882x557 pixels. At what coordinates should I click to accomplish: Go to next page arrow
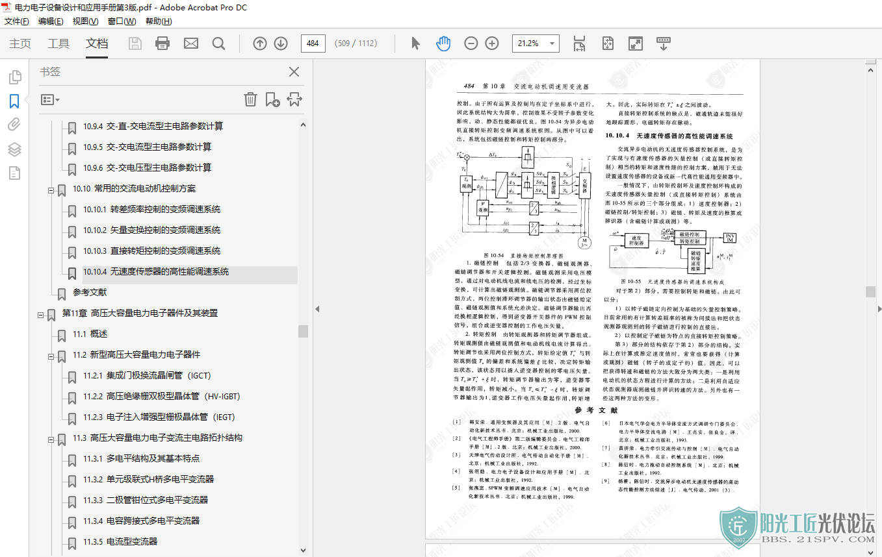click(x=281, y=43)
